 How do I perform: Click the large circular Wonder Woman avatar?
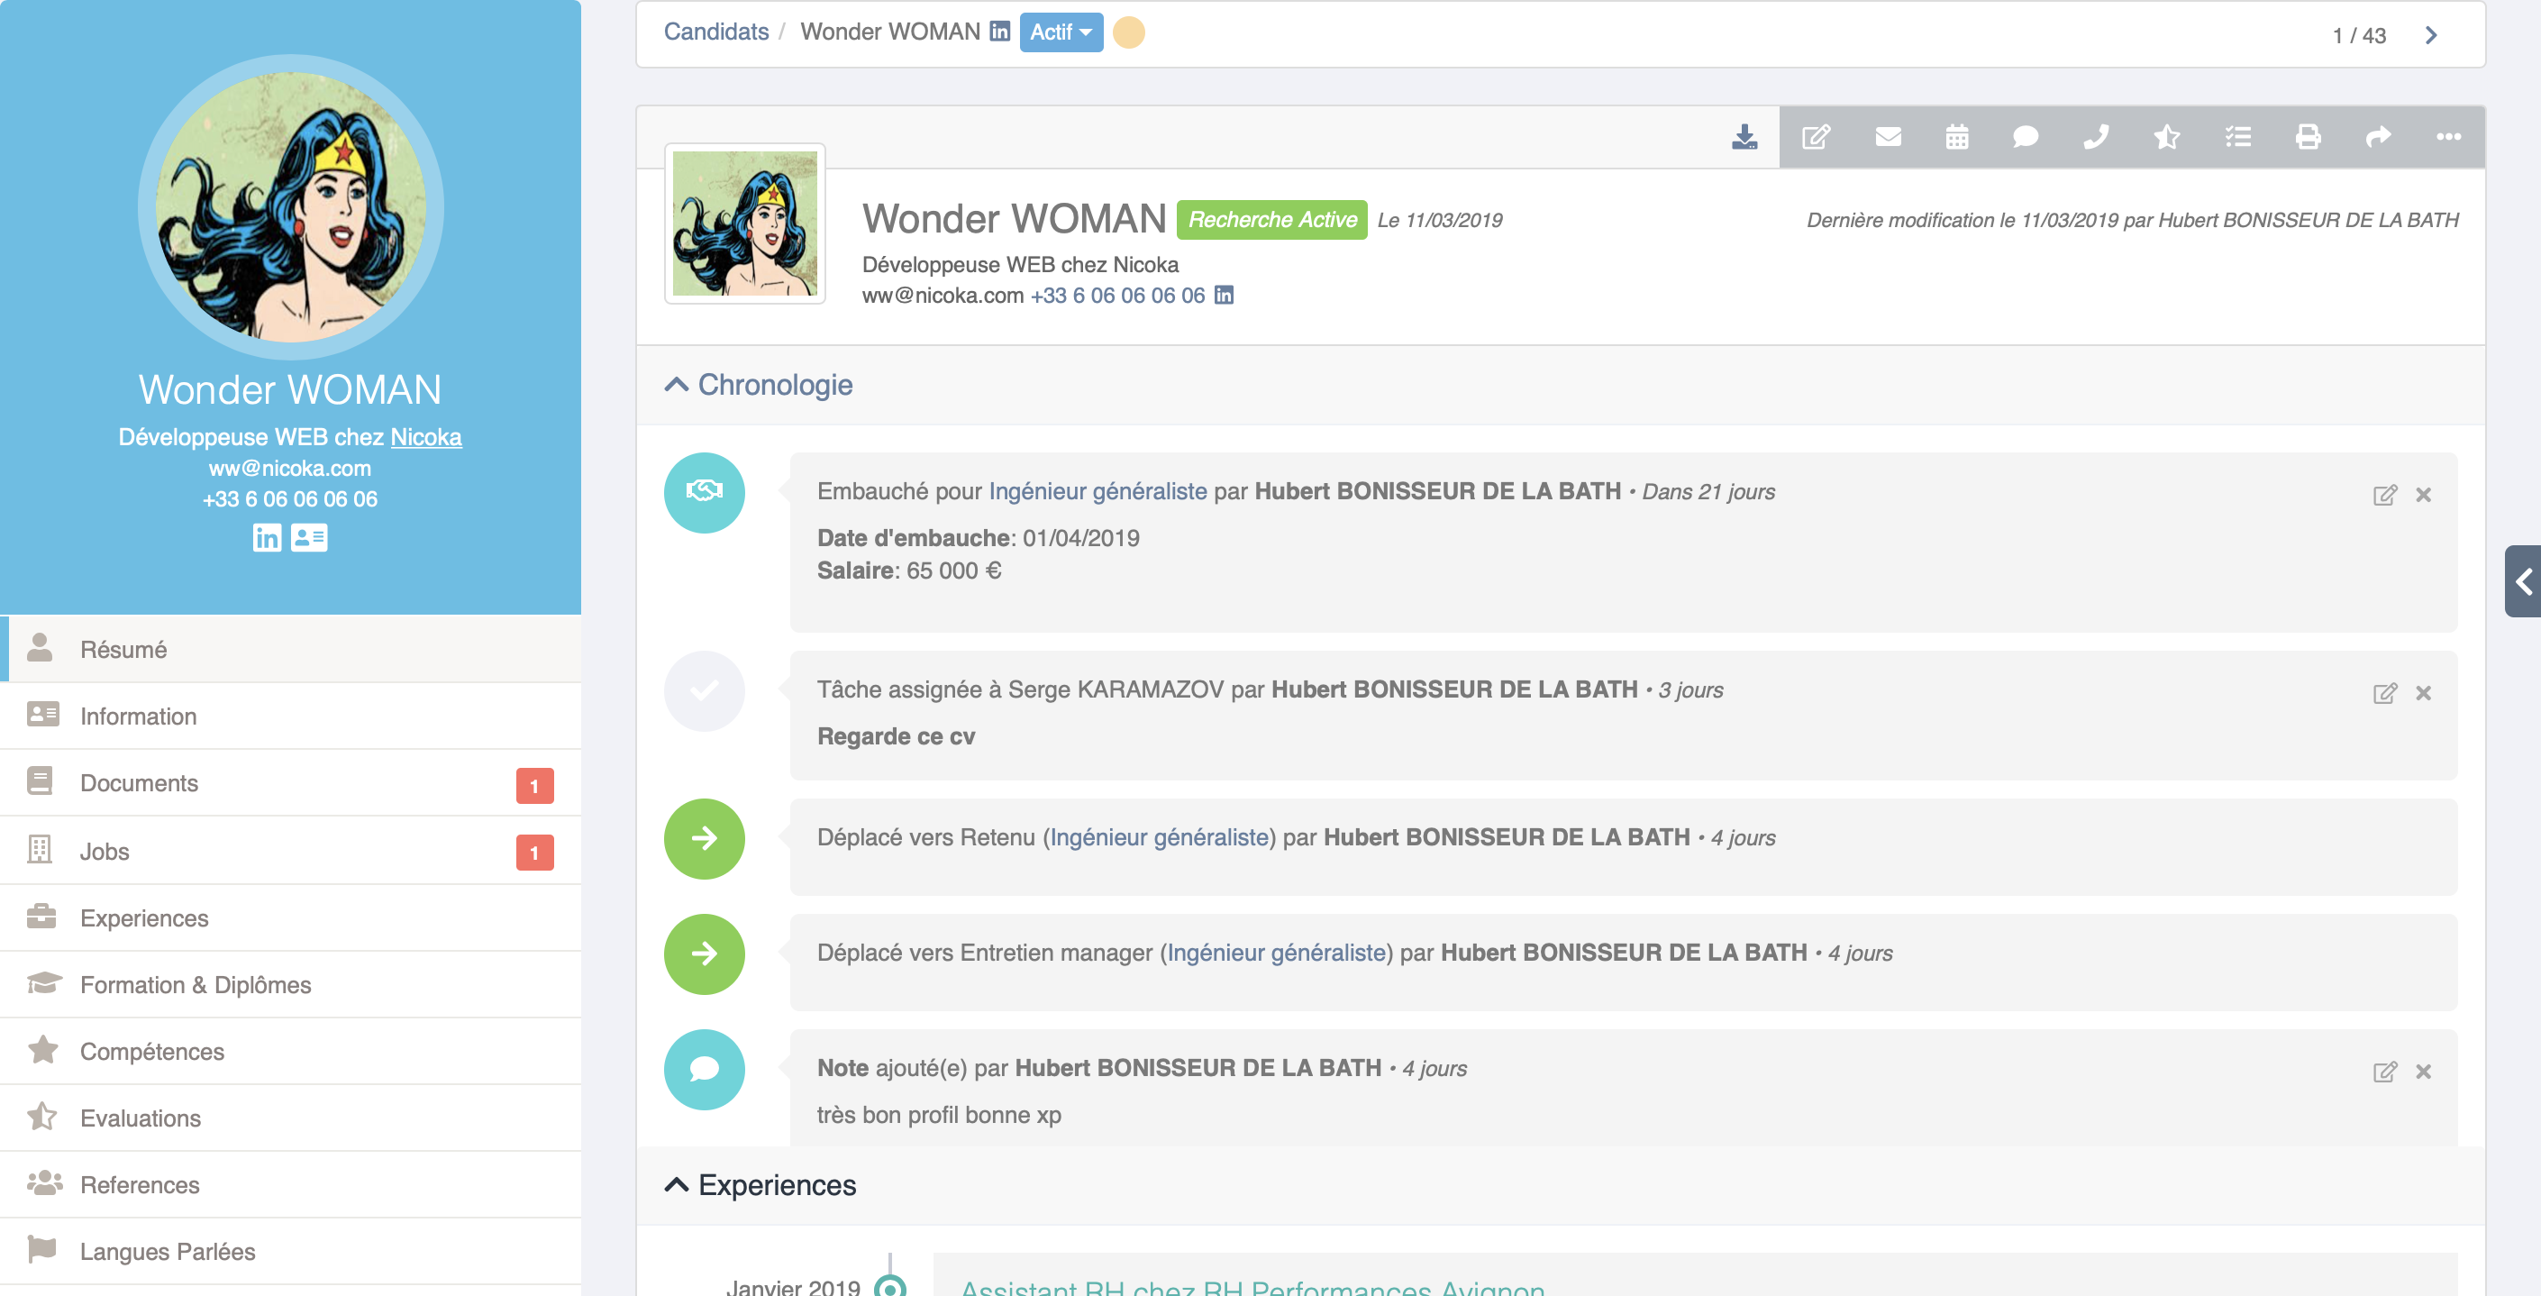tap(290, 207)
